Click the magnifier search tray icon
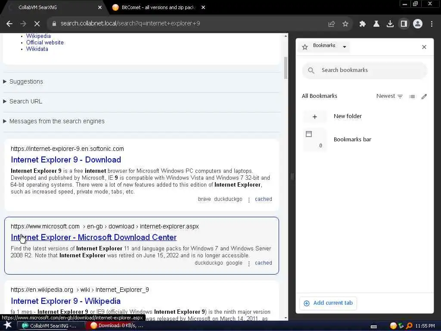This screenshot has width=441, height=331. pos(409,326)
